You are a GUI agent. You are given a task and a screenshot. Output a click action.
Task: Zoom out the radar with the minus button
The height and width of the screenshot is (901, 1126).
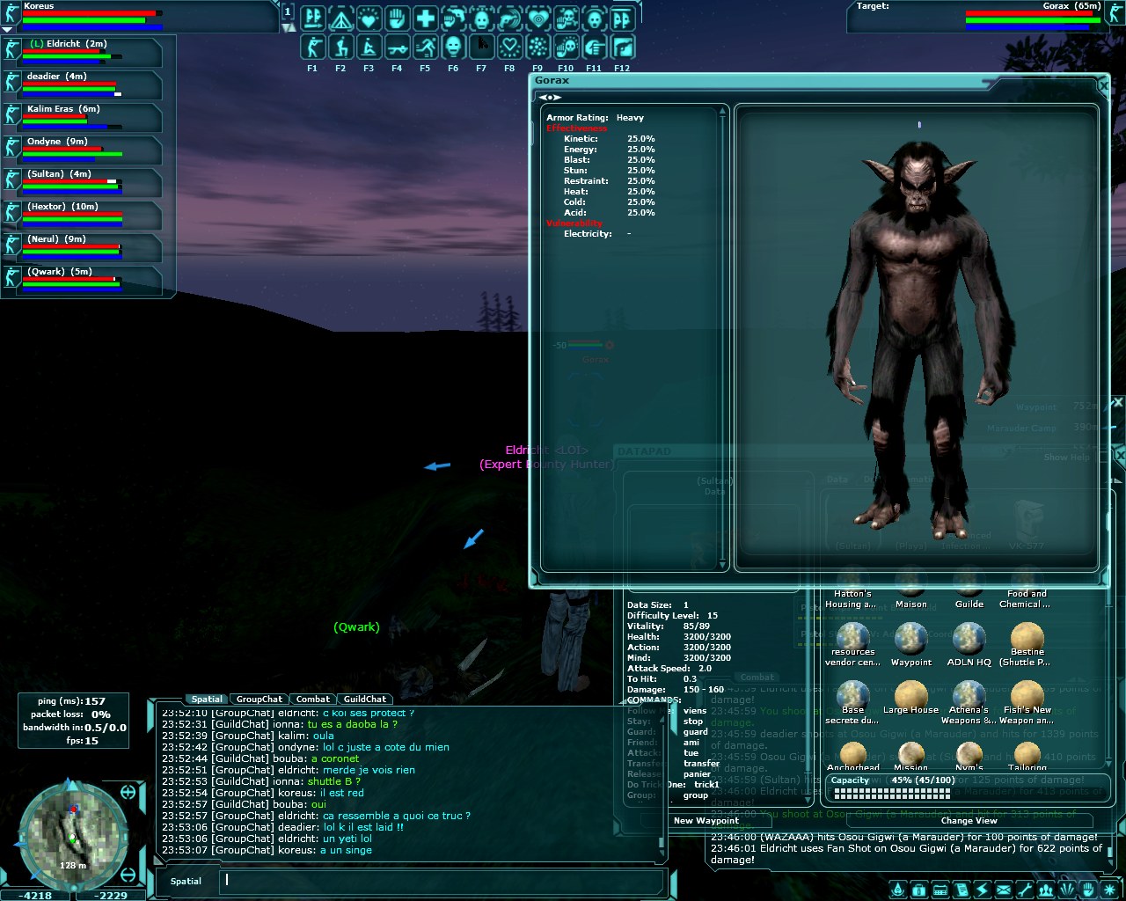128,876
